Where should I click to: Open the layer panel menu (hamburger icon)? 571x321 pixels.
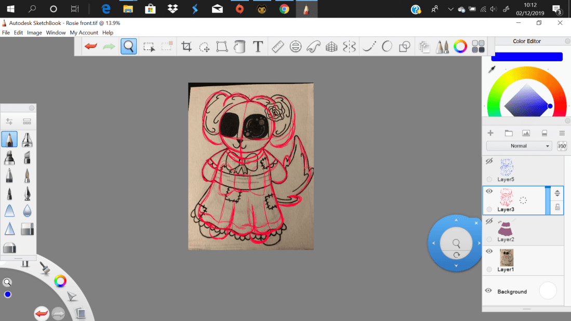562,132
